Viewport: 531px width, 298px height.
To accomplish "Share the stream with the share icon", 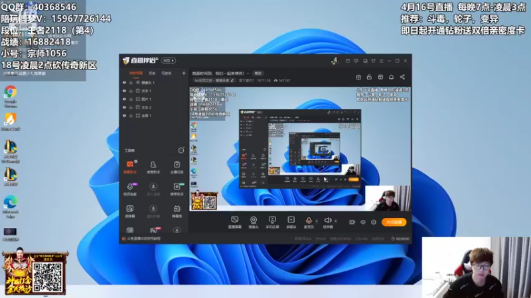I will [402, 77].
